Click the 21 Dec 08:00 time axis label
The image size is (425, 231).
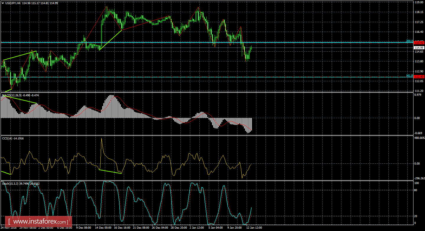(141, 228)
